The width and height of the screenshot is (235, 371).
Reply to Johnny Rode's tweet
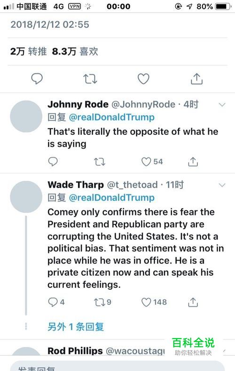[53, 162]
